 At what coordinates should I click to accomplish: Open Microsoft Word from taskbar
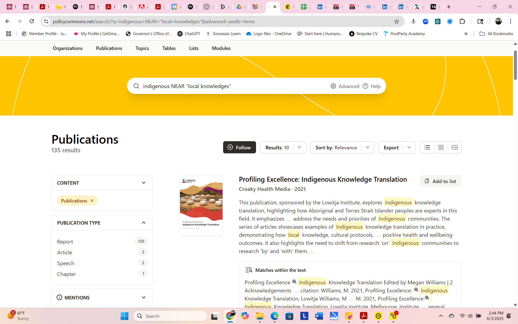click(319, 316)
